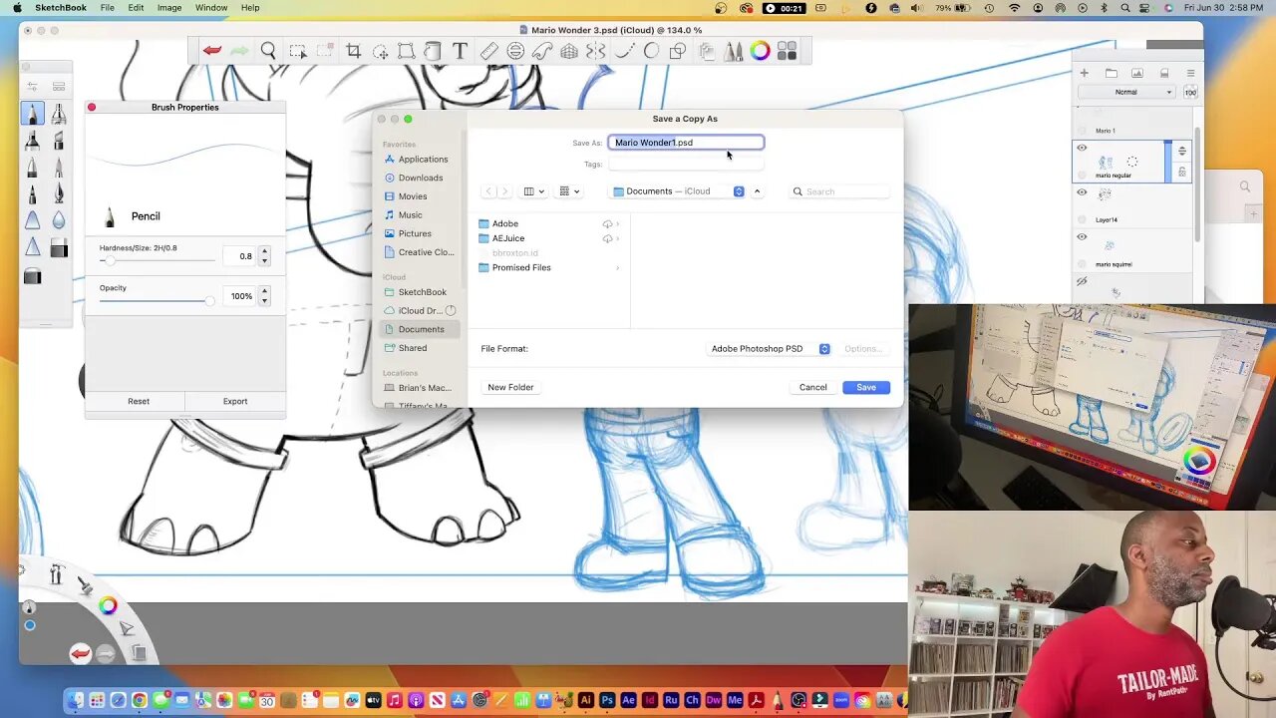The image size is (1276, 718).
Task: Select Downloads in the sidebar
Action: coord(420,178)
